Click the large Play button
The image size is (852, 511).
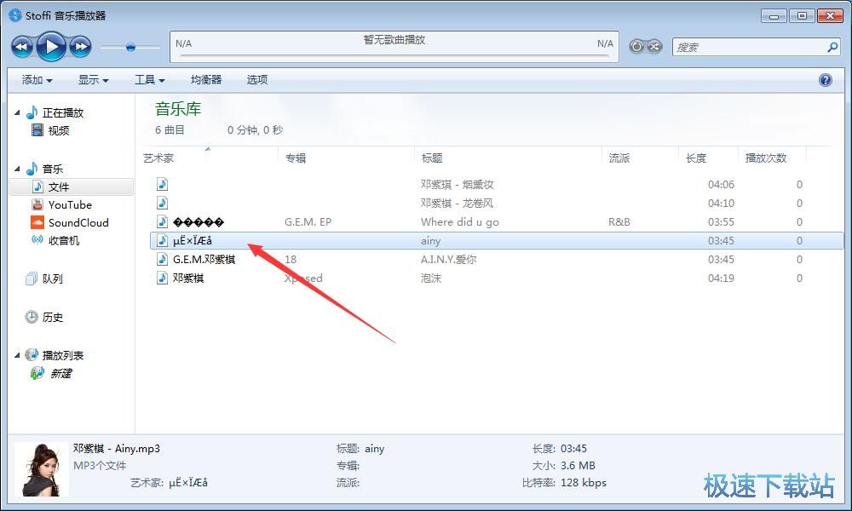pyautogui.click(x=51, y=46)
